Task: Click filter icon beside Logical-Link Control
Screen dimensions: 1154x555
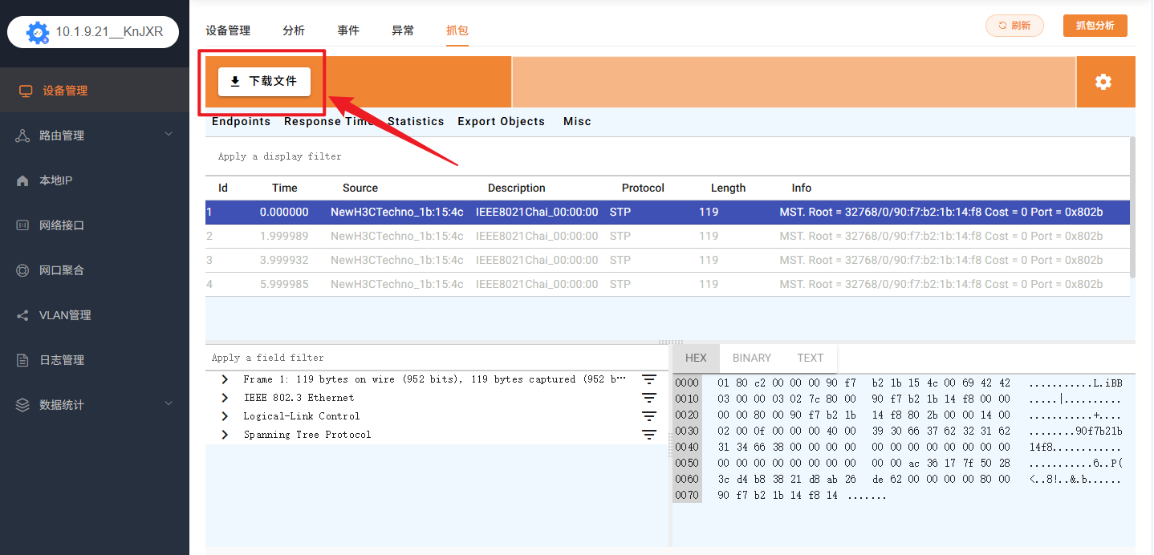Action: pyautogui.click(x=649, y=416)
